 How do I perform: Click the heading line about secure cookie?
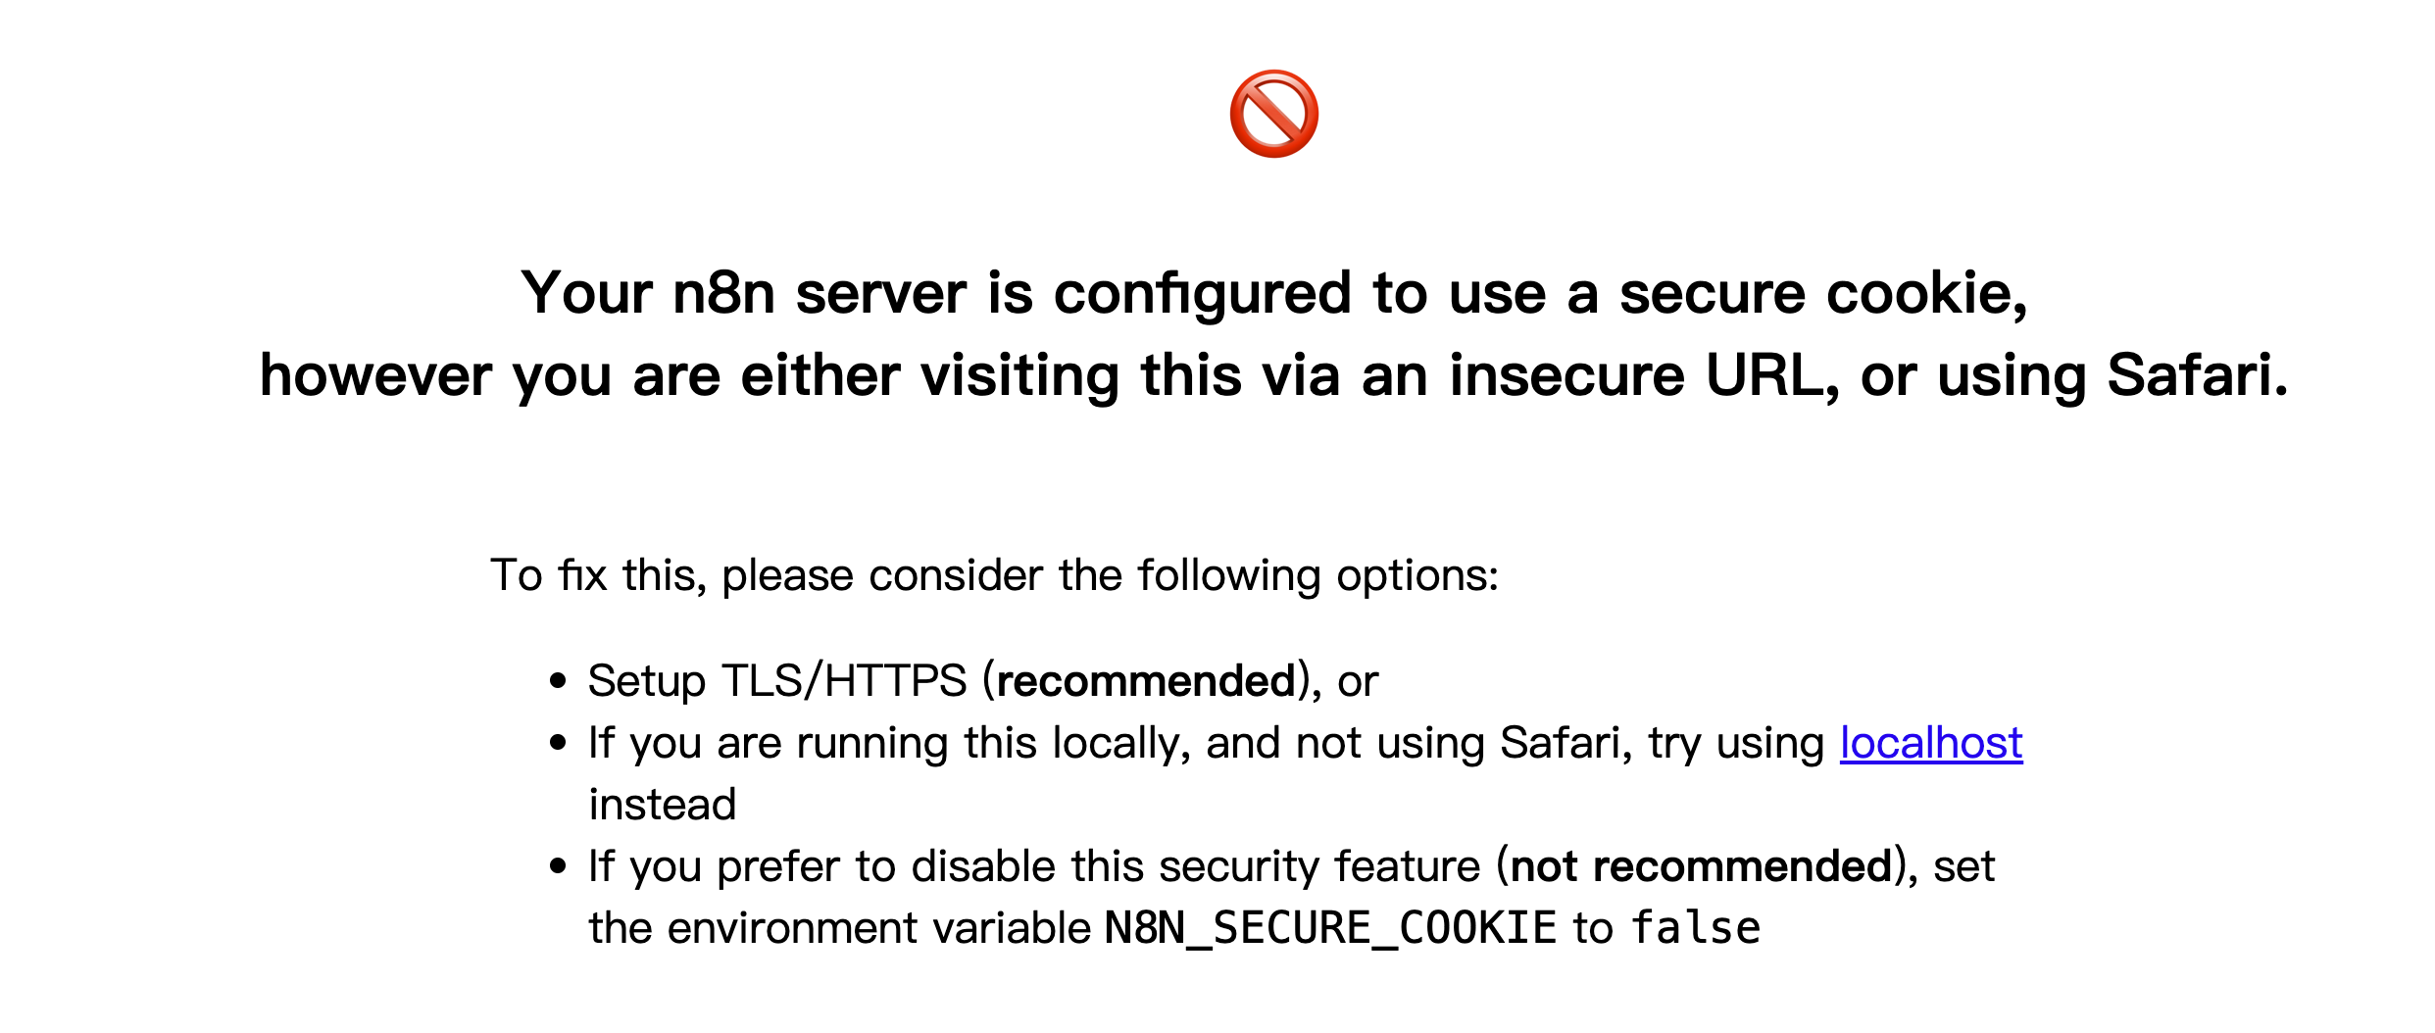[x=1273, y=293]
